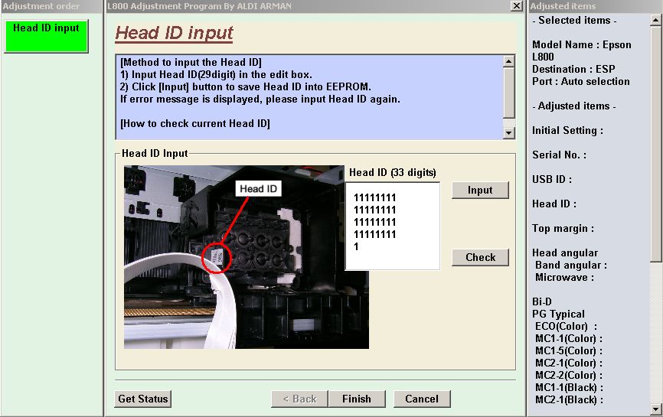Cancel the Head ID adjustment
The image size is (663, 417).
(422, 399)
